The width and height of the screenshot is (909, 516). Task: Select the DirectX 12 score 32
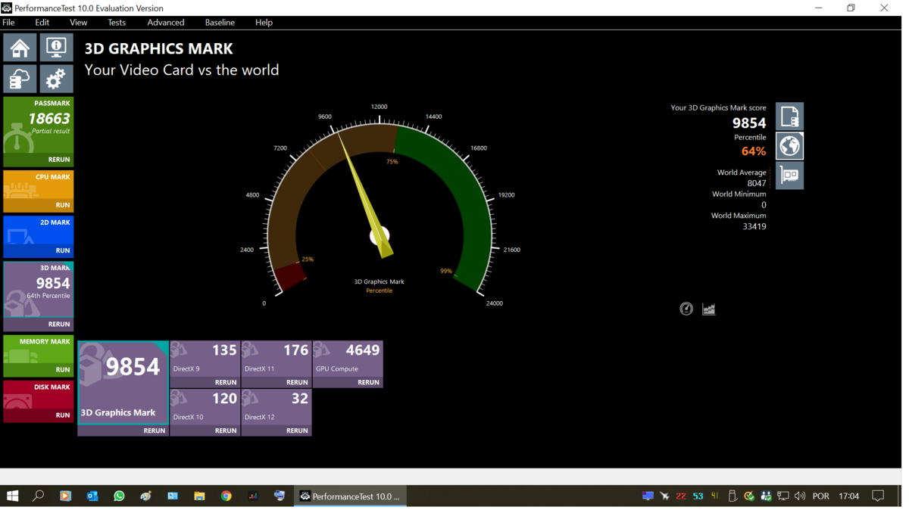(300, 399)
